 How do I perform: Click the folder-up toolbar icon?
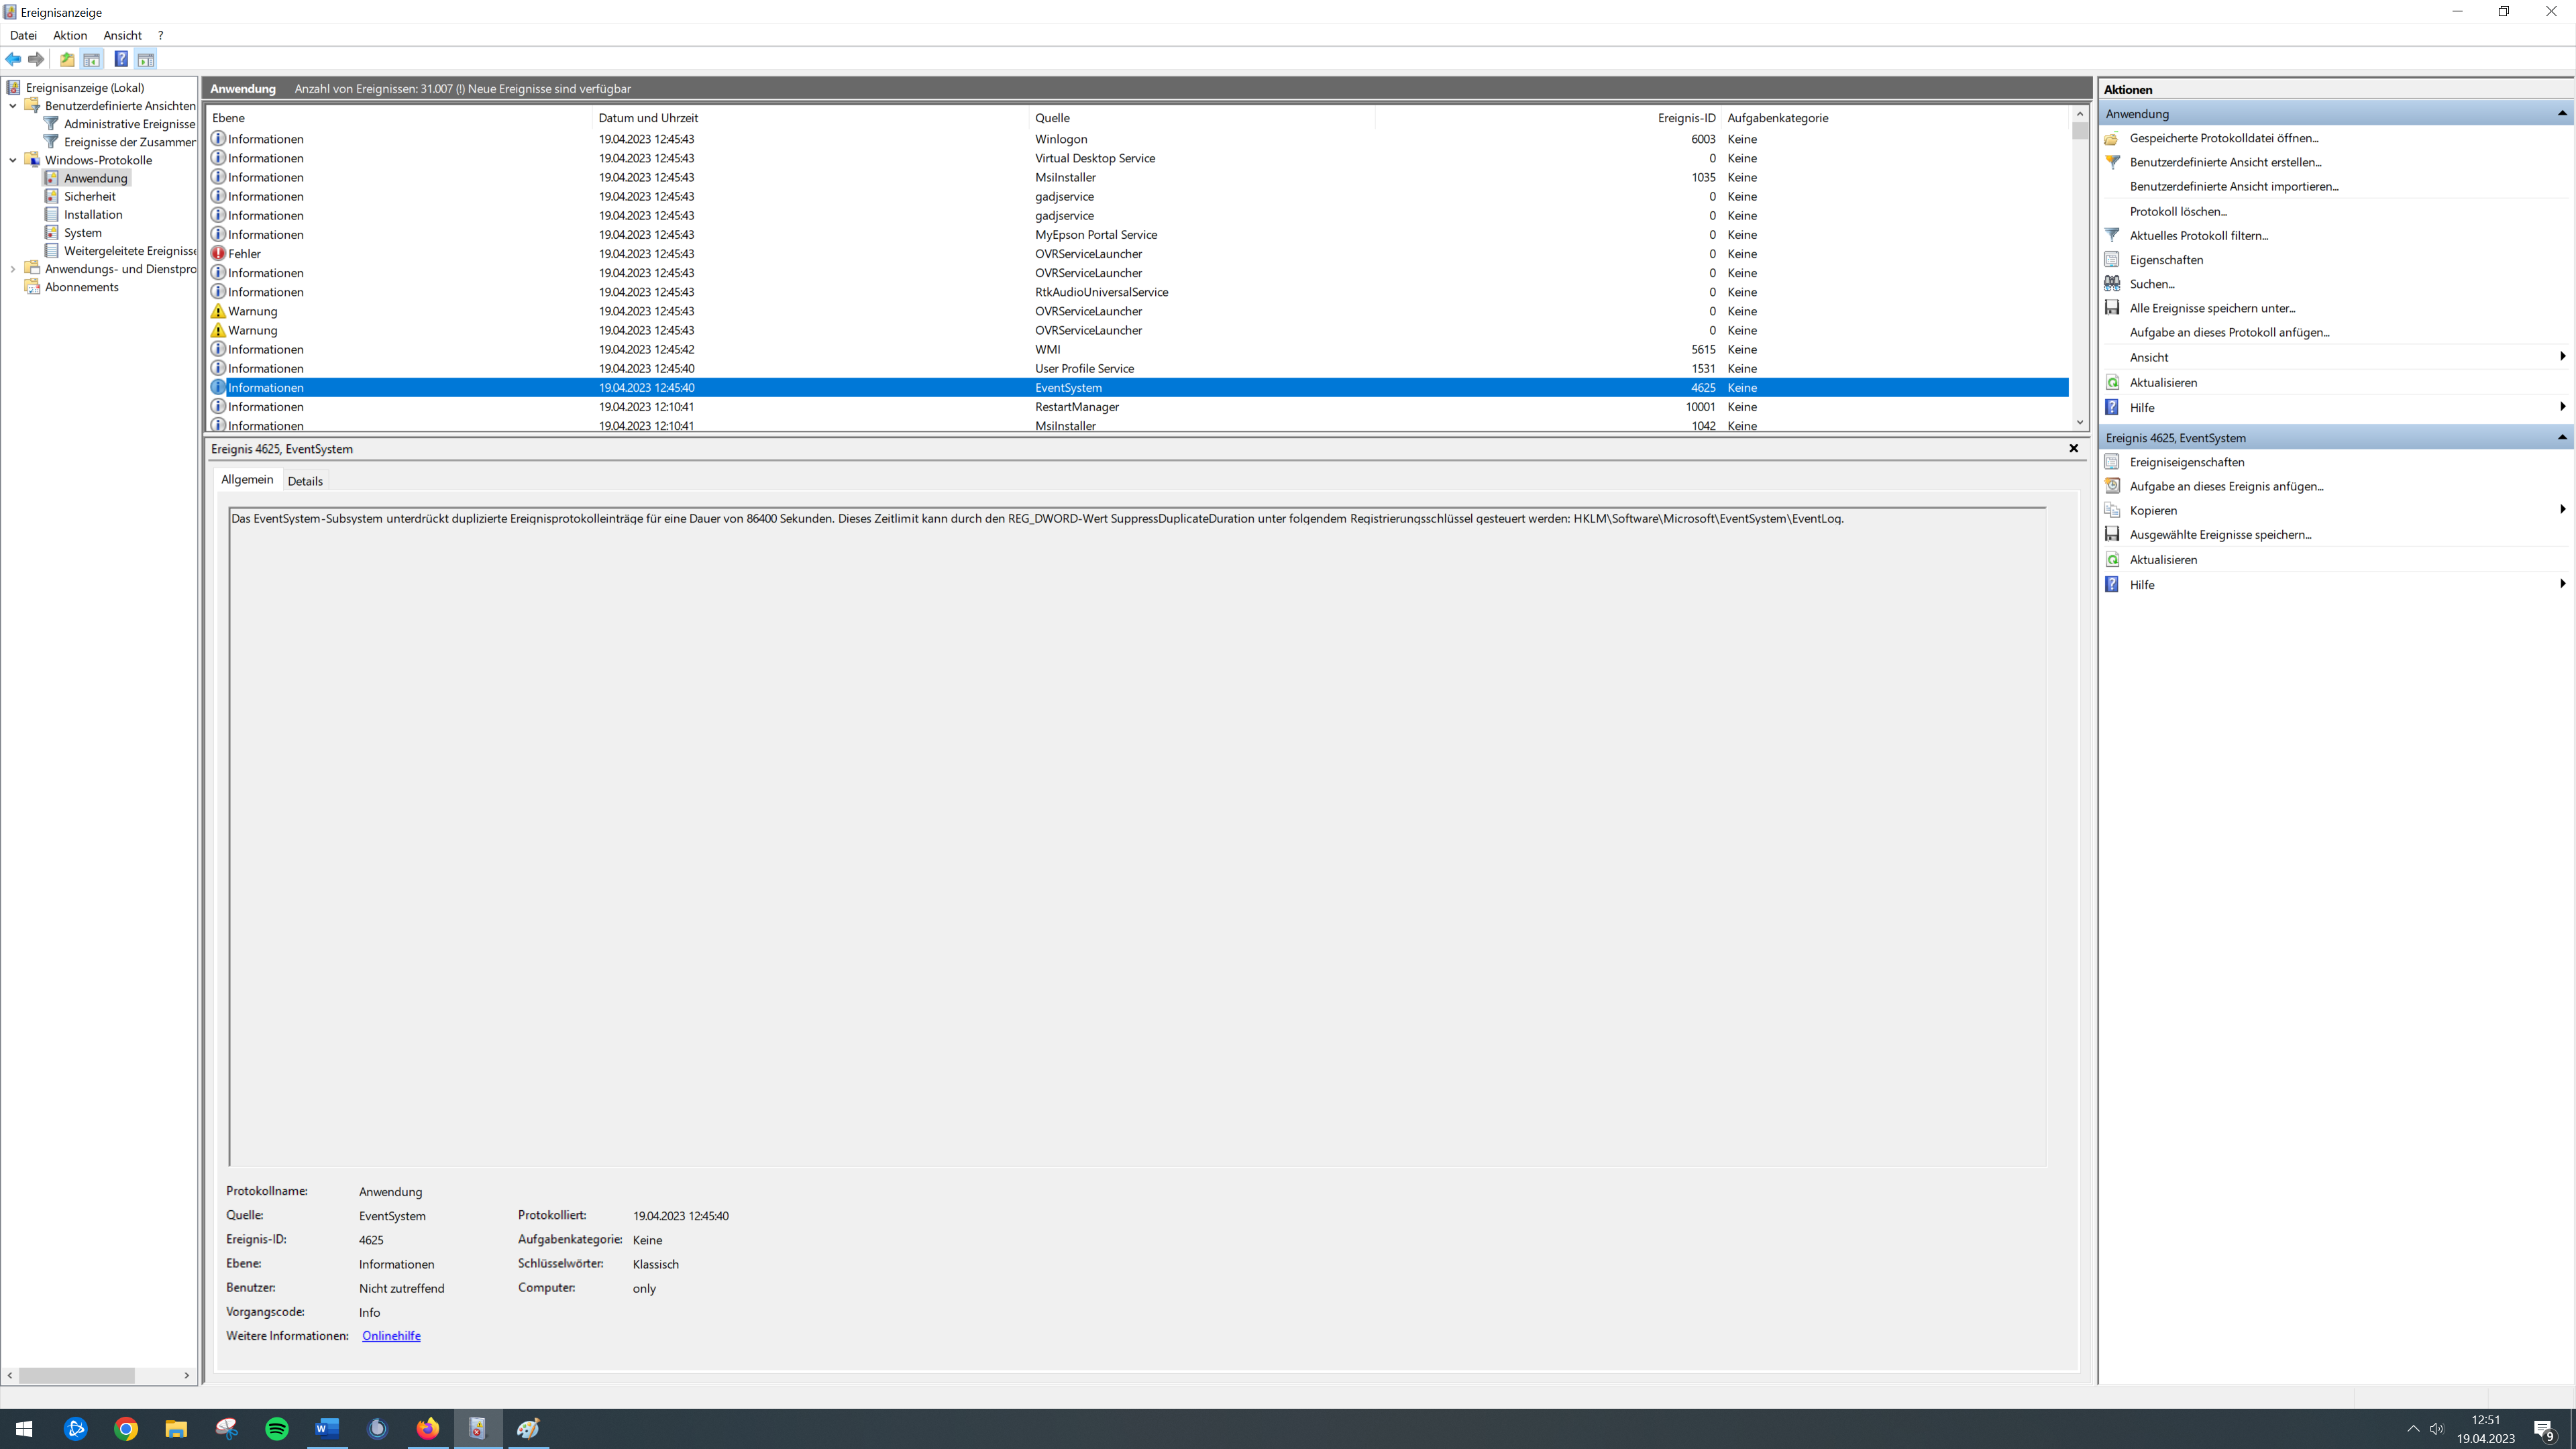pos(67,59)
